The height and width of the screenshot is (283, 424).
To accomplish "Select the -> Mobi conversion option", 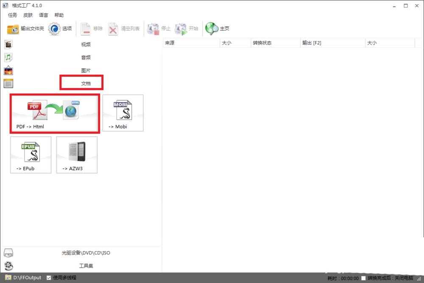I will click(123, 112).
